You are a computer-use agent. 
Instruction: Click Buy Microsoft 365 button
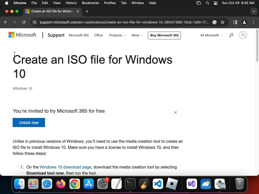(164, 35)
